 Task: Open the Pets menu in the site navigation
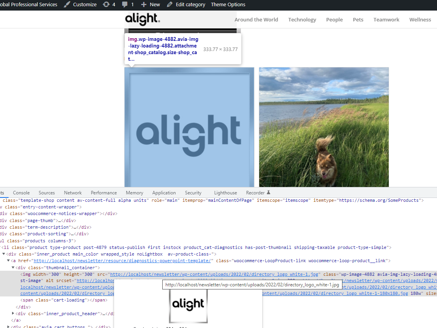358,19
